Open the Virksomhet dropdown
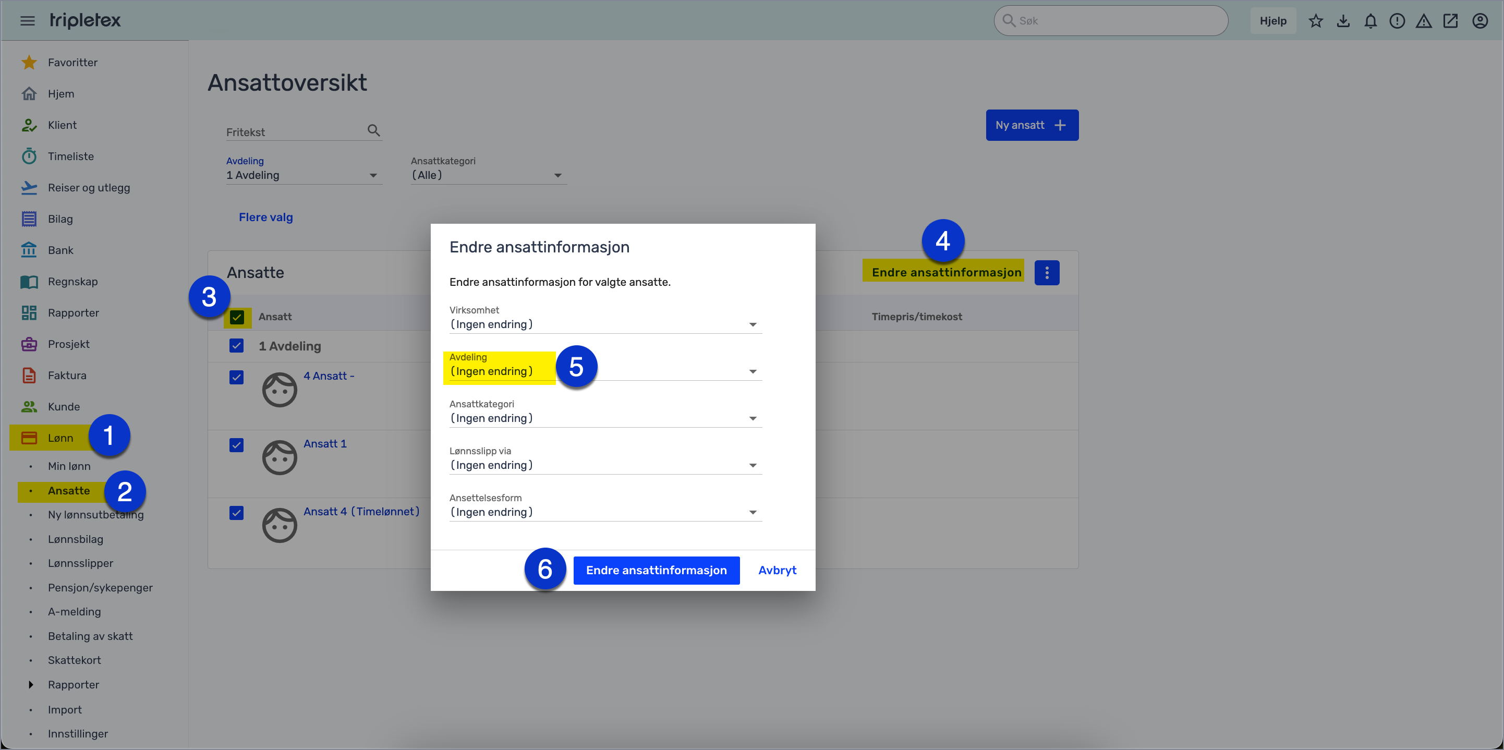The width and height of the screenshot is (1504, 750). click(605, 325)
